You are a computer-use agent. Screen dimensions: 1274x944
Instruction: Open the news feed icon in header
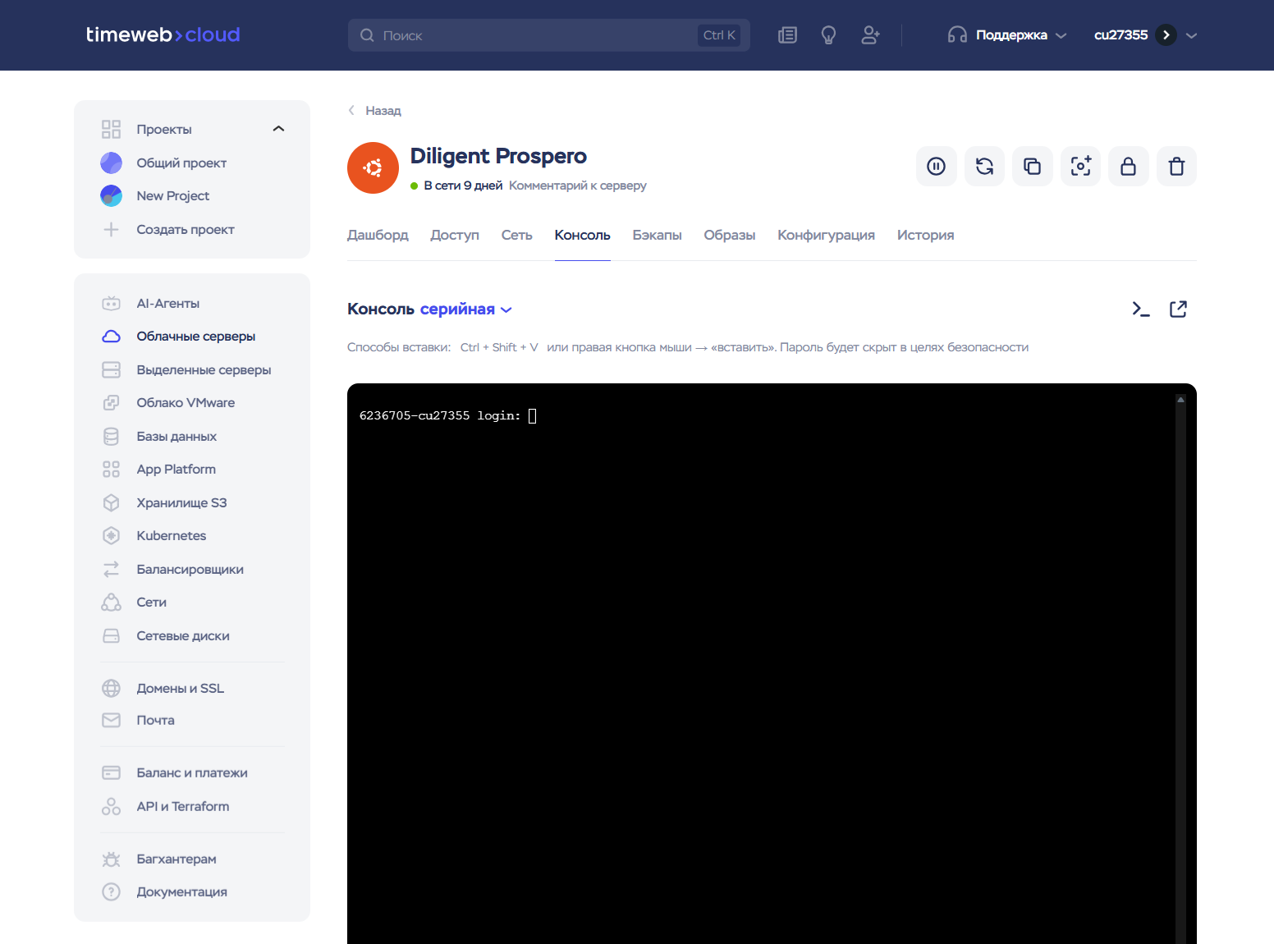(787, 35)
